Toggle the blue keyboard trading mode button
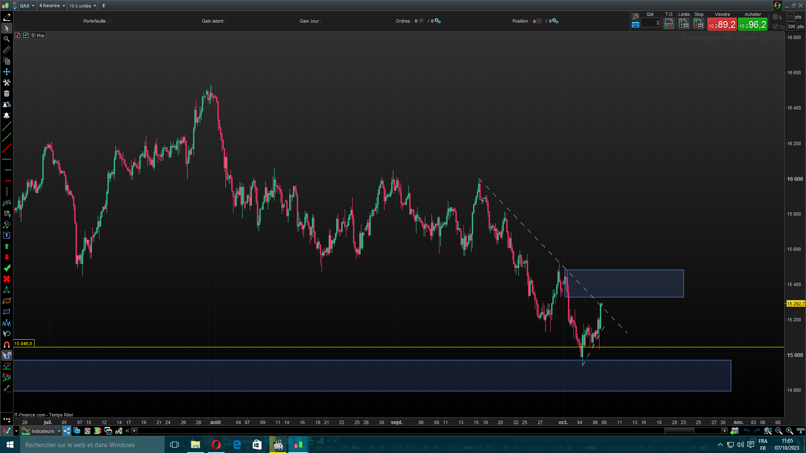806x453 pixels. point(636,25)
